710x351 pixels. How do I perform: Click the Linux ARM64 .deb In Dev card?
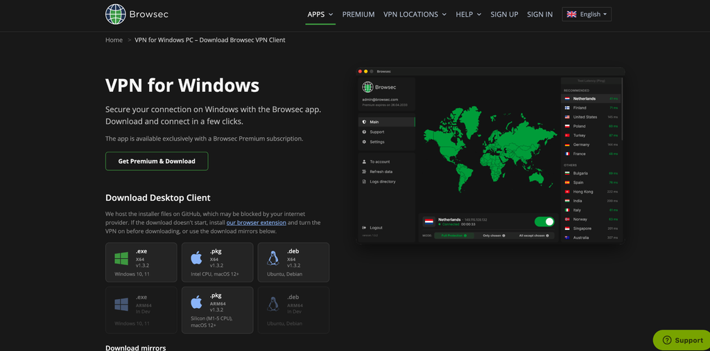293,310
